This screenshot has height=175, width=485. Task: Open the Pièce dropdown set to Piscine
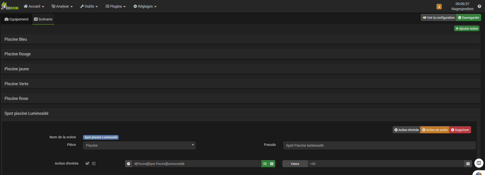(139, 145)
